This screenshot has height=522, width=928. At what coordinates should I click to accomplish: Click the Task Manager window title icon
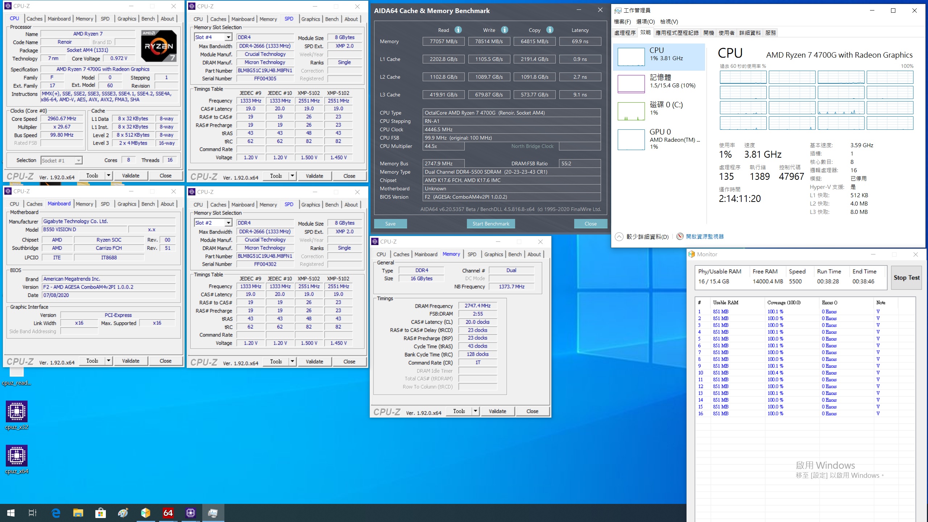click(x=618, y=11)
